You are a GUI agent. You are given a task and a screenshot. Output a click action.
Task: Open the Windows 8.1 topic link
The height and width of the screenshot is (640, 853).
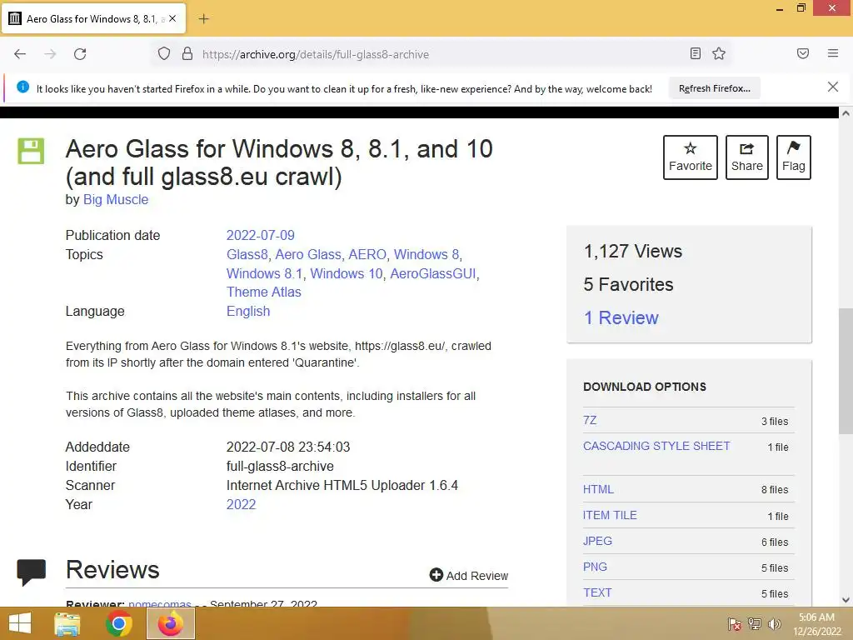(x=264, y=273)
